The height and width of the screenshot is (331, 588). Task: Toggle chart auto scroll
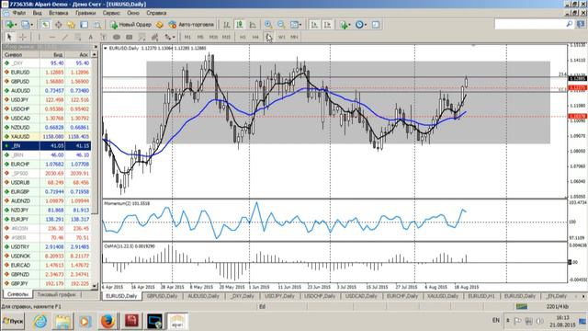point(314,25)
